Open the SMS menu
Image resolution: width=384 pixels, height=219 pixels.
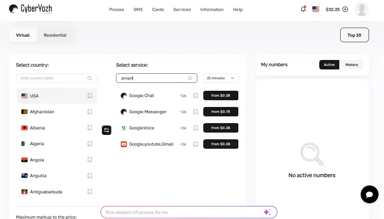tap(138, 9)
